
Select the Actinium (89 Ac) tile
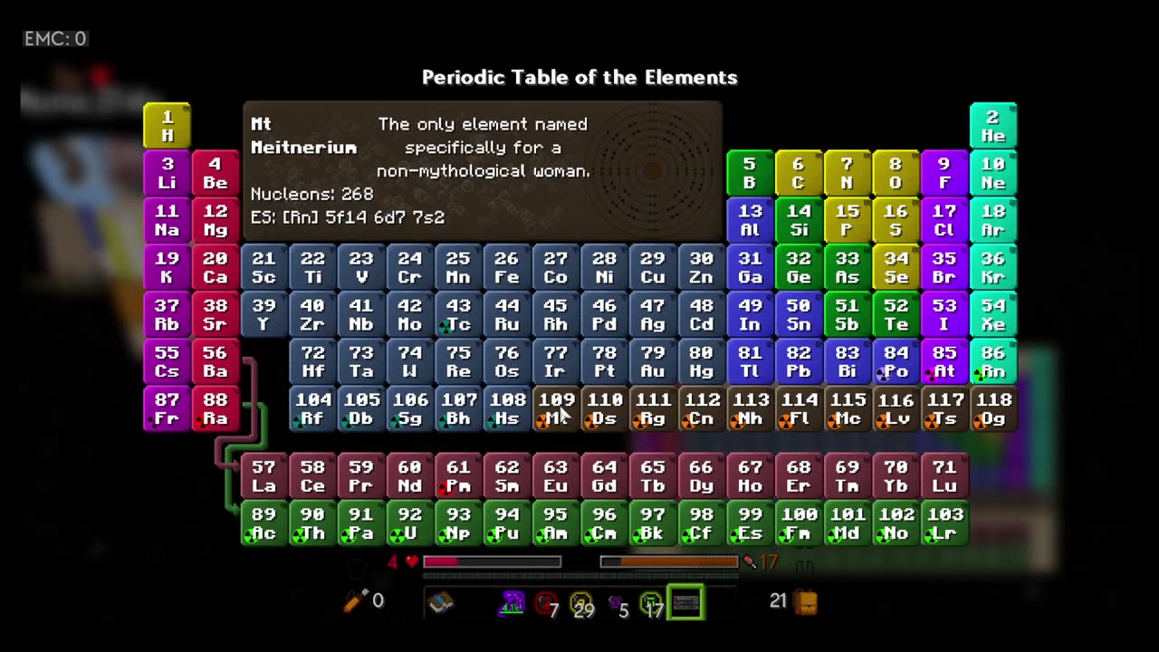tap(264, 523)
